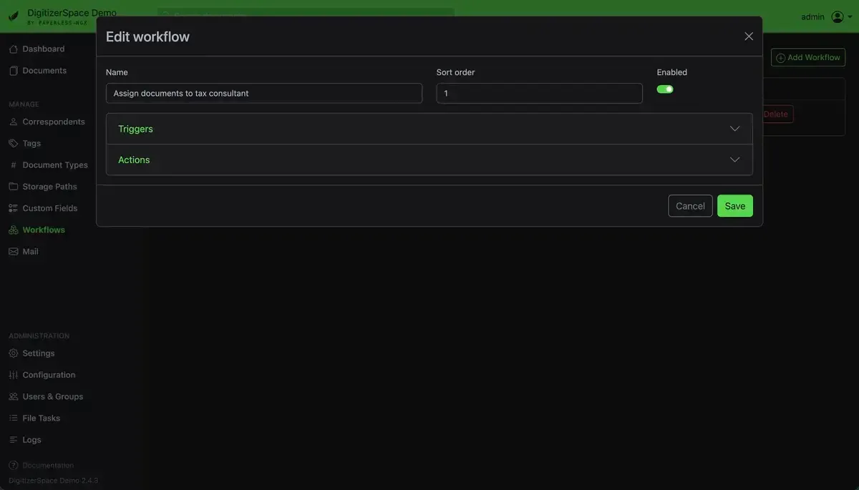This screenshot has height=490, width=859.
Task: Click the Storage Paths folder icon
Action: 13,186
